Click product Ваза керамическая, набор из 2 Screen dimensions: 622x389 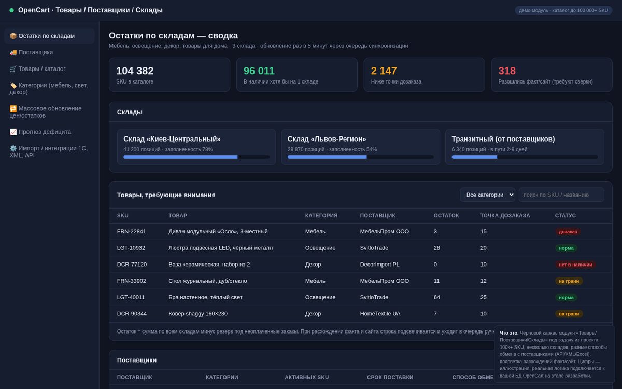pyautogui.click(x=209, y=264)
